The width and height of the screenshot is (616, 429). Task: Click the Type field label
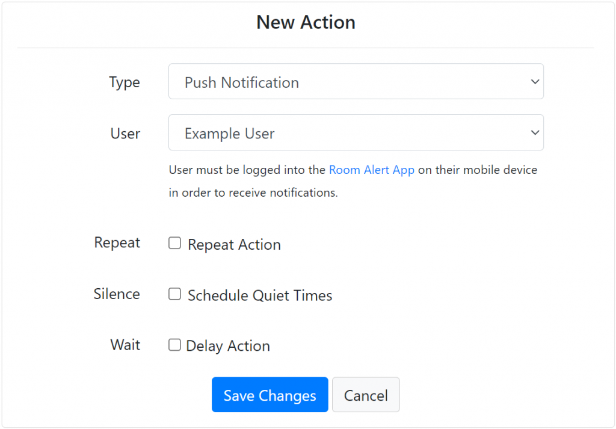pos(124,82)
